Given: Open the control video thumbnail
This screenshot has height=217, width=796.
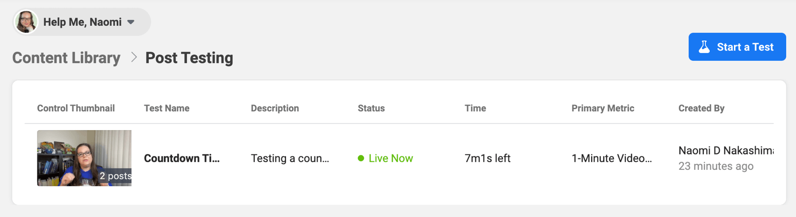Looking at the screenshot, I should tap(75, 154).
